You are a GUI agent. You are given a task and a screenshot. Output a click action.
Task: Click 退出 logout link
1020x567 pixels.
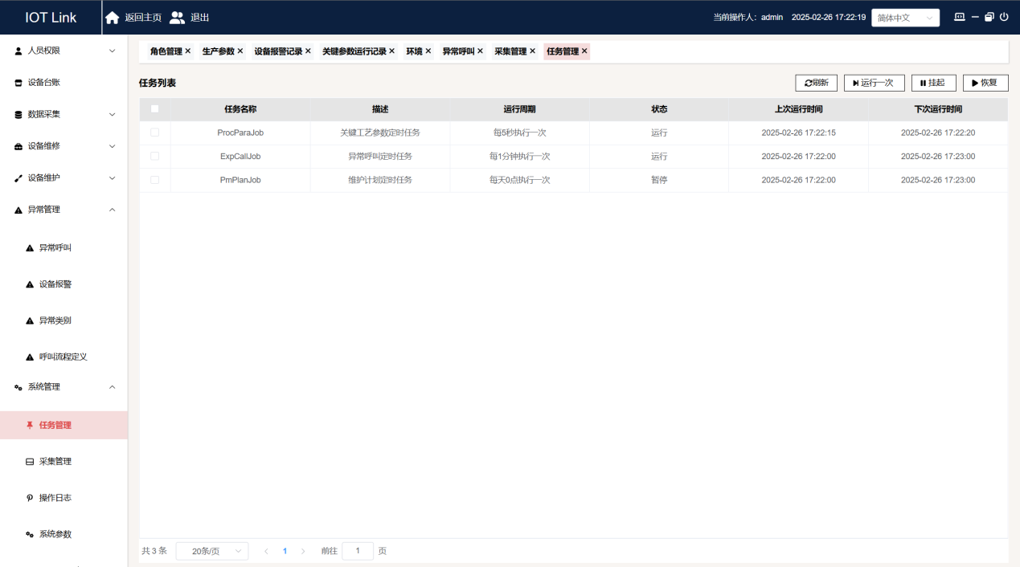(200, 18)
